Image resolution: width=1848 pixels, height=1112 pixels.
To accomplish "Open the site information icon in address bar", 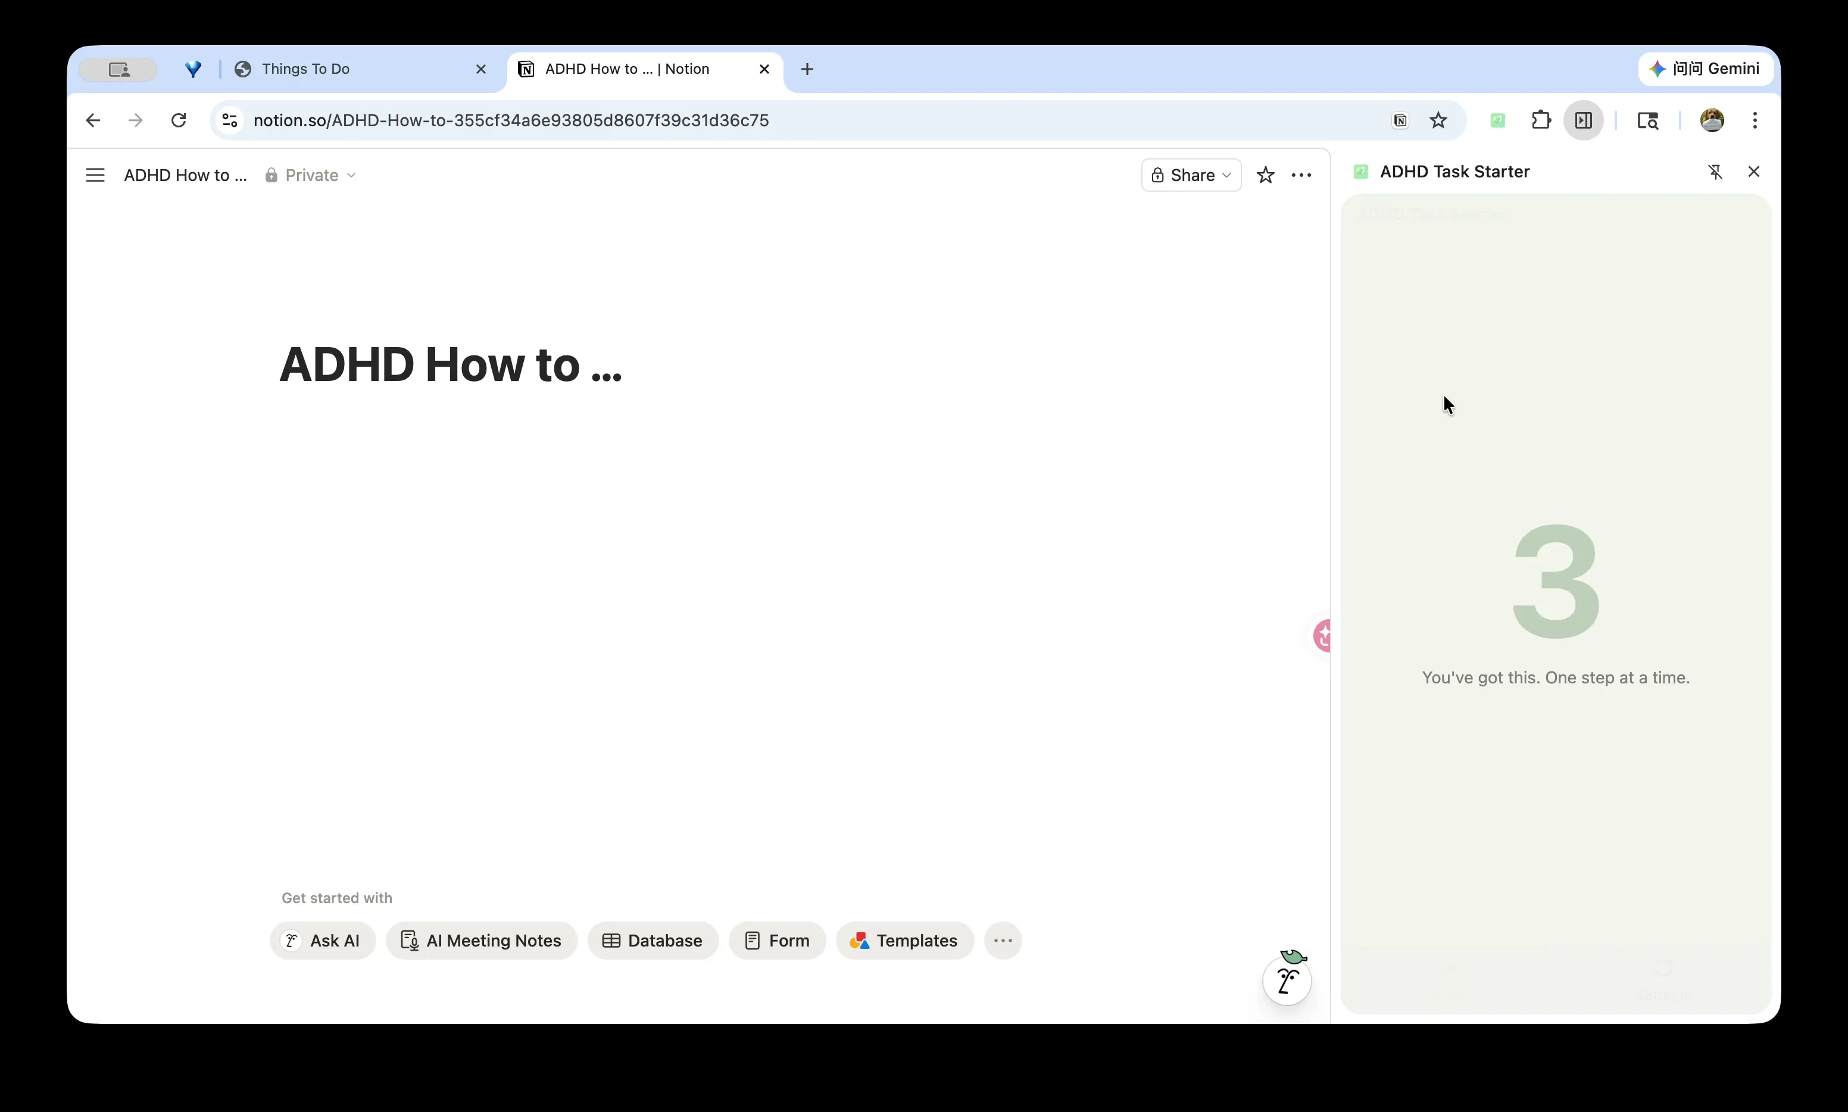I will point(230,121).
